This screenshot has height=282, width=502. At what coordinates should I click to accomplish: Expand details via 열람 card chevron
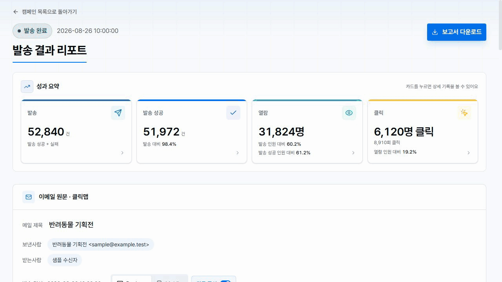[353, 153]
